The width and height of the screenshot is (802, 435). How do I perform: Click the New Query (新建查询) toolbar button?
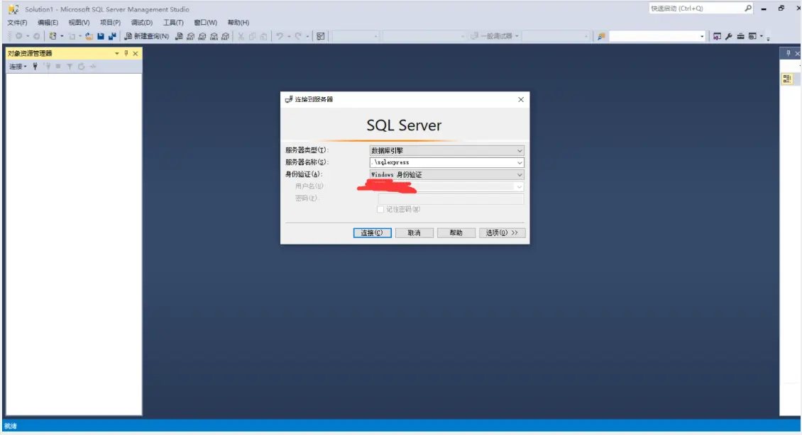[147, 36]
